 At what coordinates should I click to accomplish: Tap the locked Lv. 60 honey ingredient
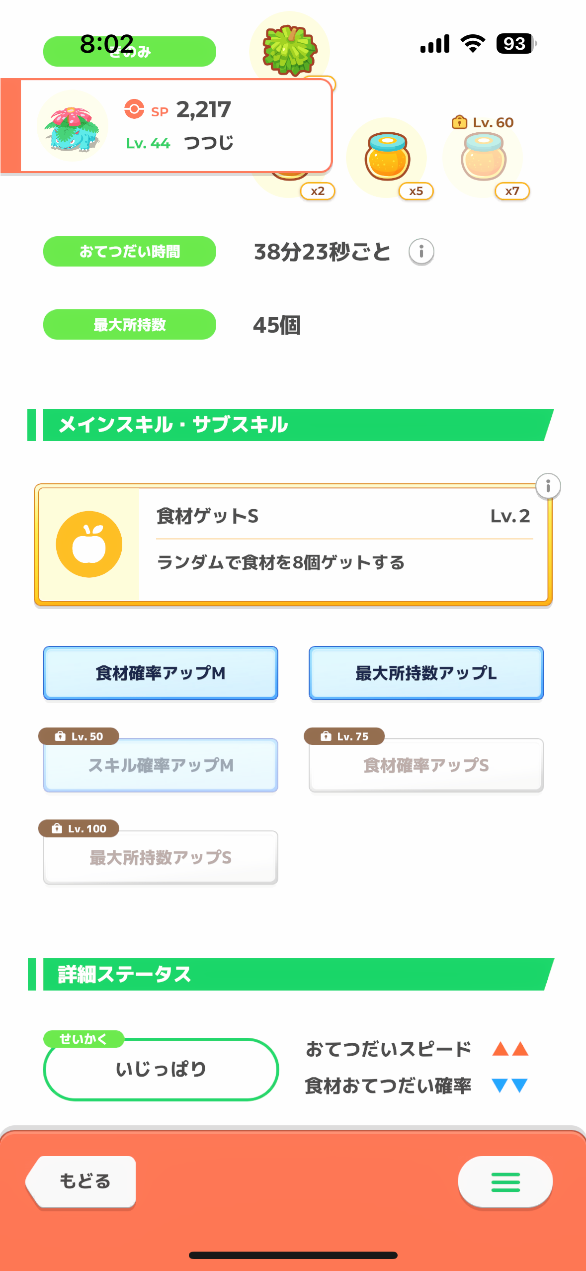coord(484,157)
